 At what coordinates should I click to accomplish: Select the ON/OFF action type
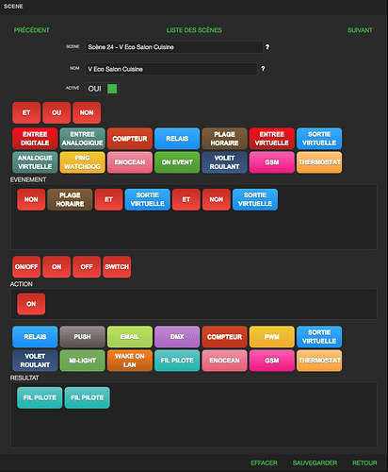(x=26, y=267)
